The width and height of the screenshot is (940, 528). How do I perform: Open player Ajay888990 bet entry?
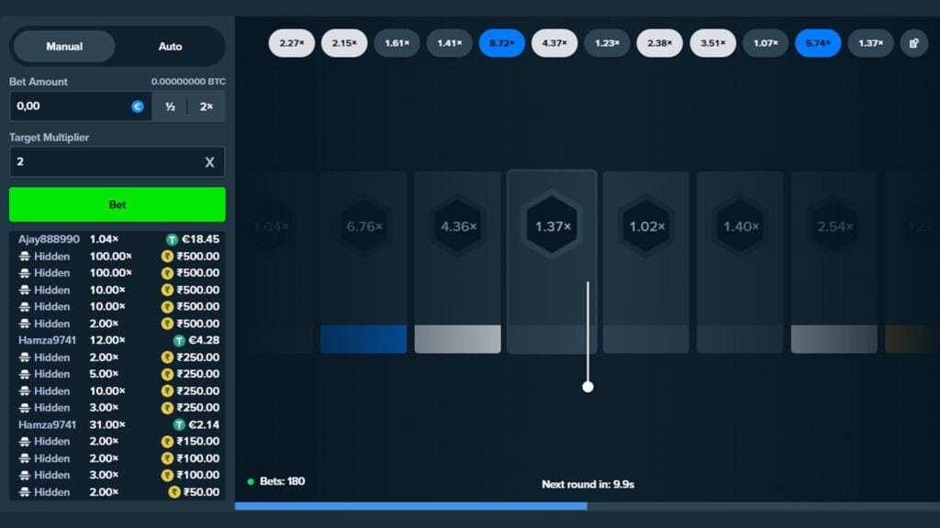click(49, 239)
